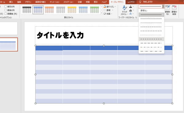The image size is (184, 113).
Task: Click the 罫線の削除 eraser icon
Action: pos(174,10)
